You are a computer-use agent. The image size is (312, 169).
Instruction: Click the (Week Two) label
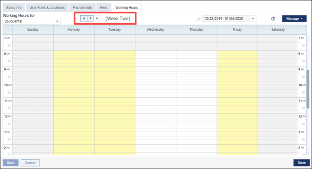(118, 19)
